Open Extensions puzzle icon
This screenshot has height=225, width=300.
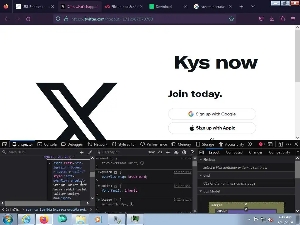(282, 19)
